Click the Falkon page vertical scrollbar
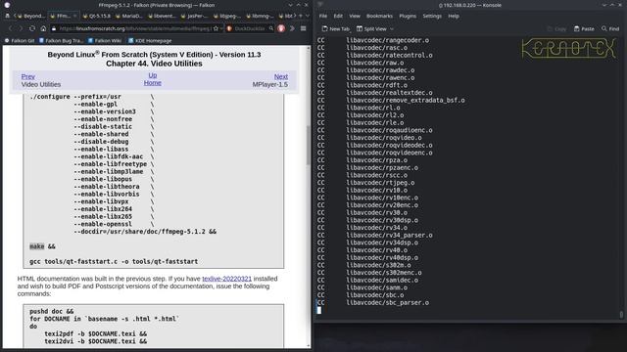Screen dimensions: 627x352 tap(308, 145)
